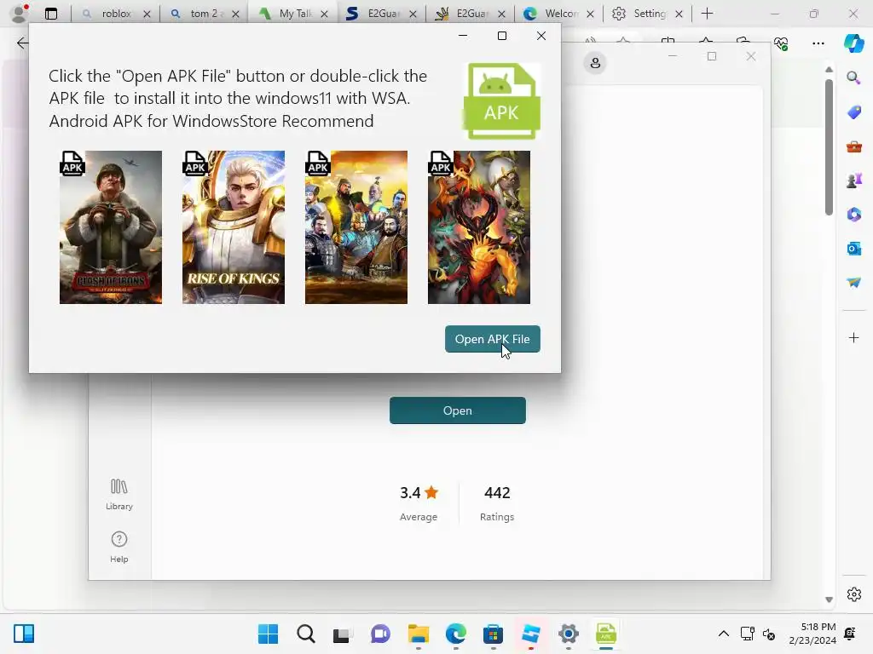Open the Store account profile icon
The image size is (873, 654).
pyautogui.click(x=595, y=63)
